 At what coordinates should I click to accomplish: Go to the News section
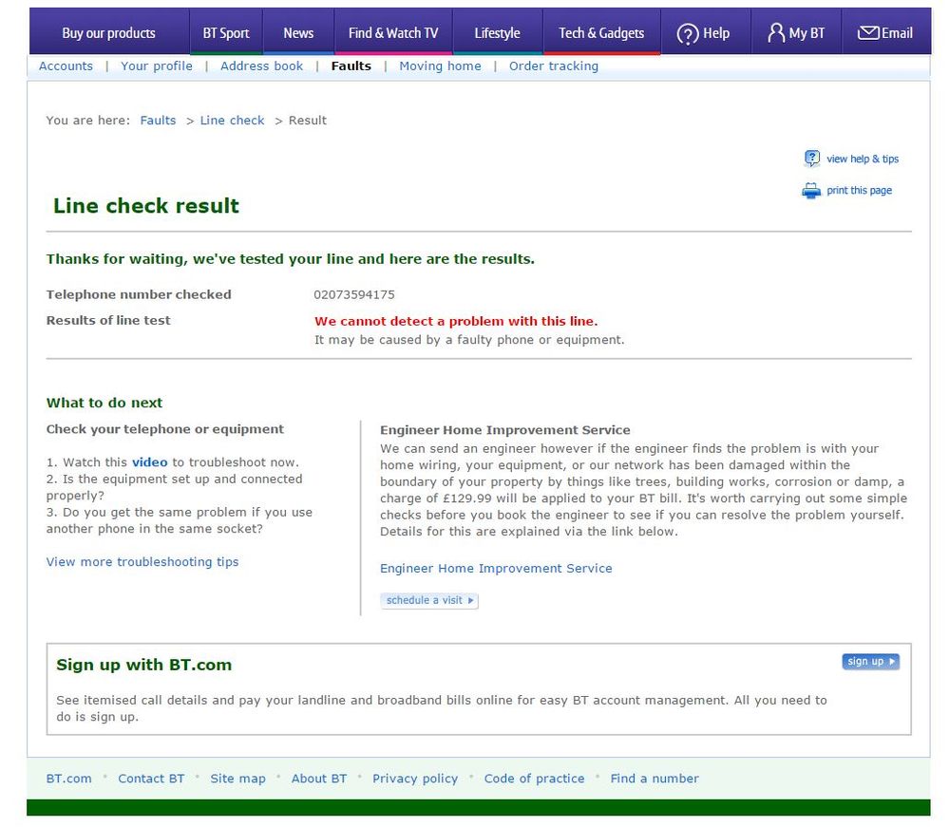pyautogui.click(x=298, y=33)
